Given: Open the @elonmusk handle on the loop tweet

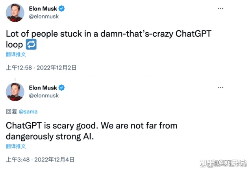Looking at the screenshot, I should pos(44,17).
